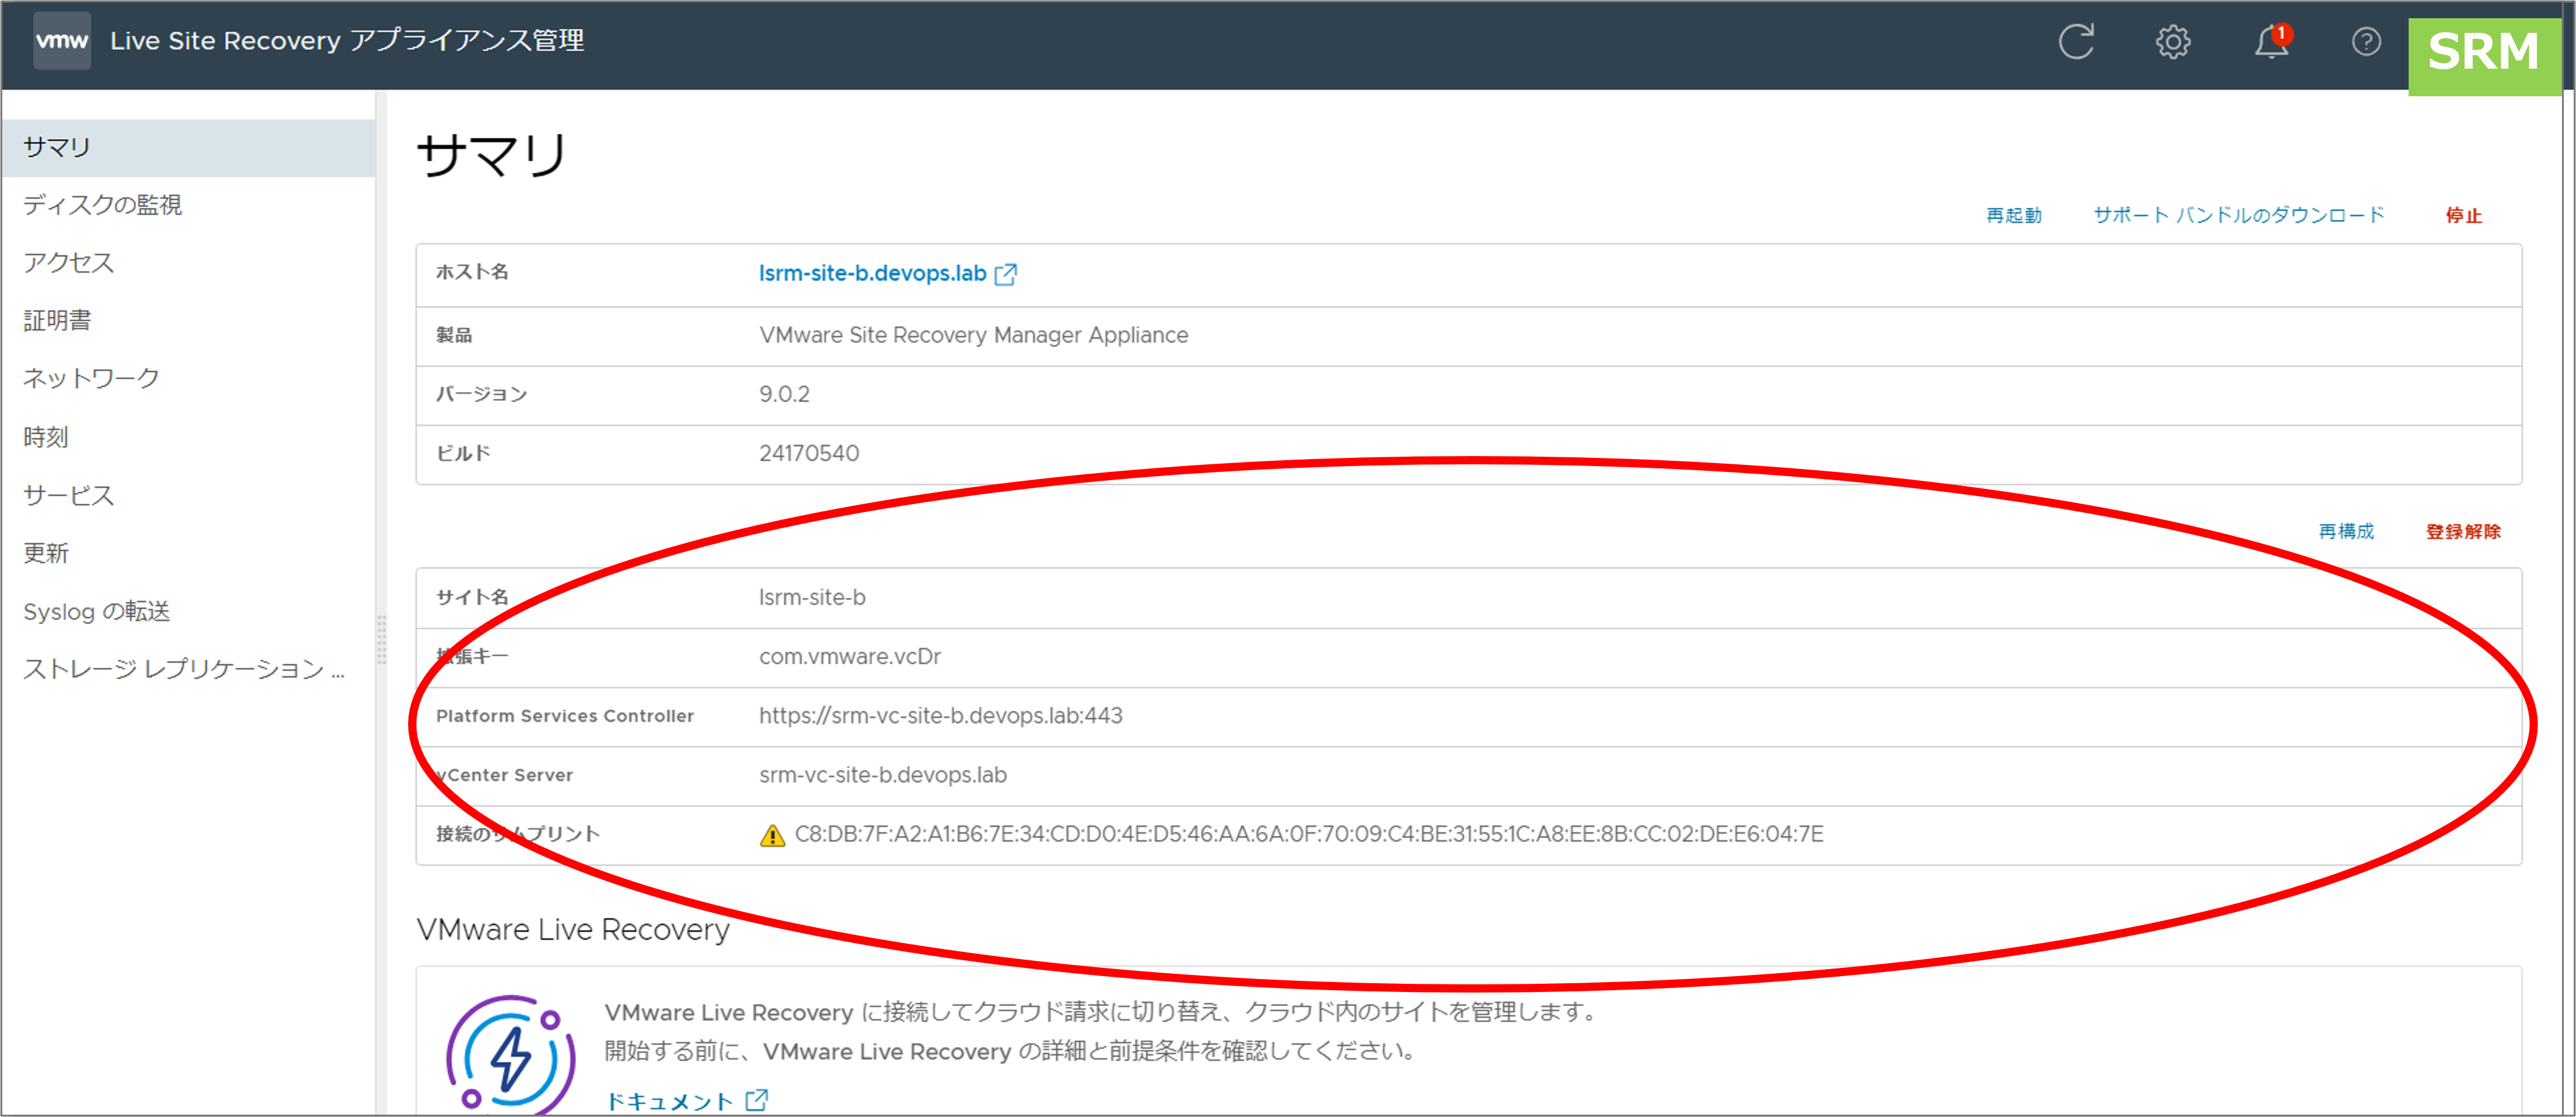Image resolution: width=2576 pixels, height=1117 pixels.
Task: Click the 再起動 link
Action: click(2013, 216)
